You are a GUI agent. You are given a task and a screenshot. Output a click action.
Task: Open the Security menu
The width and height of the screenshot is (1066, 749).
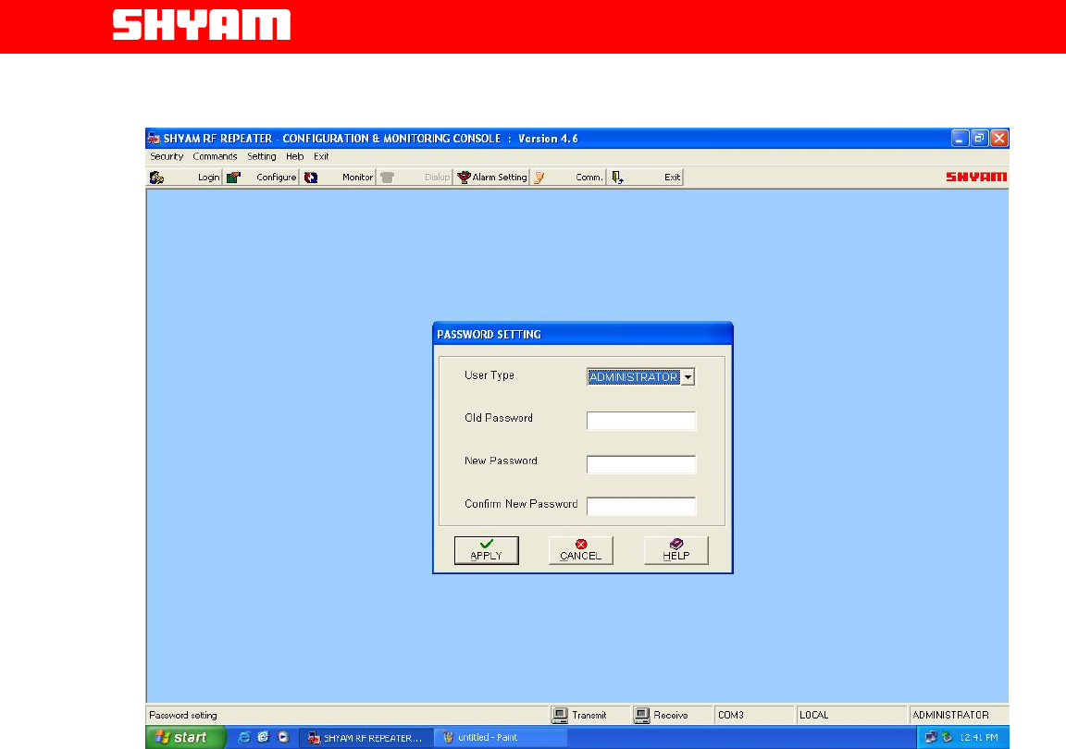[167, 156]
